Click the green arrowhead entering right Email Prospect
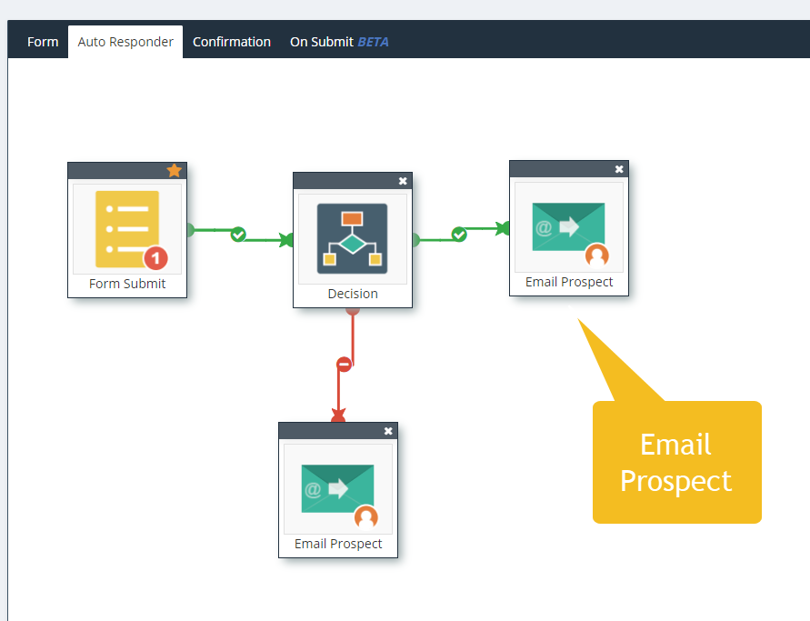Image resolution: width=810 pixels, height=621 pixels. pos(503,228)
